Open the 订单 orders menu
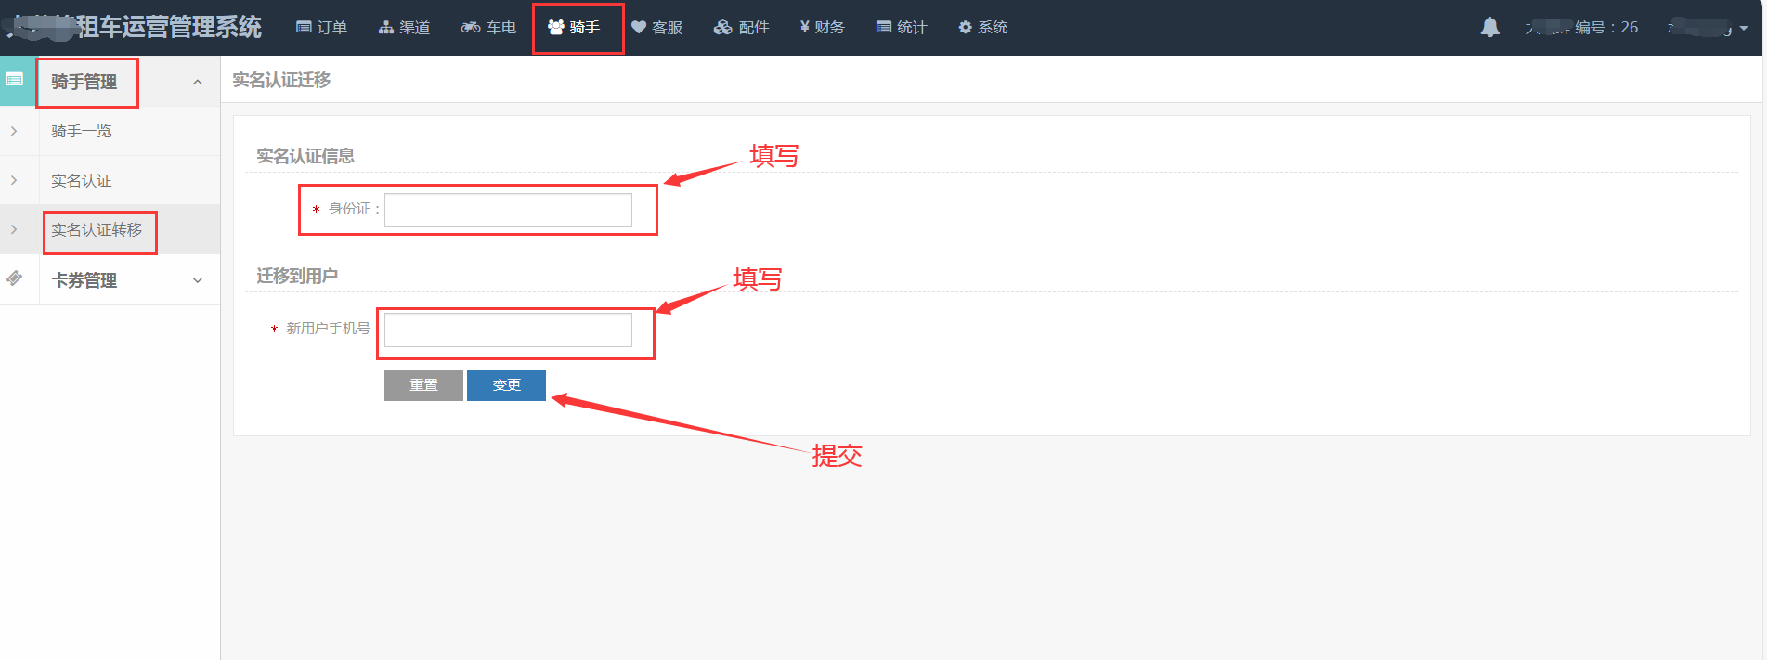The height and width of the screenshot is (660, 1767). [321, 28]
